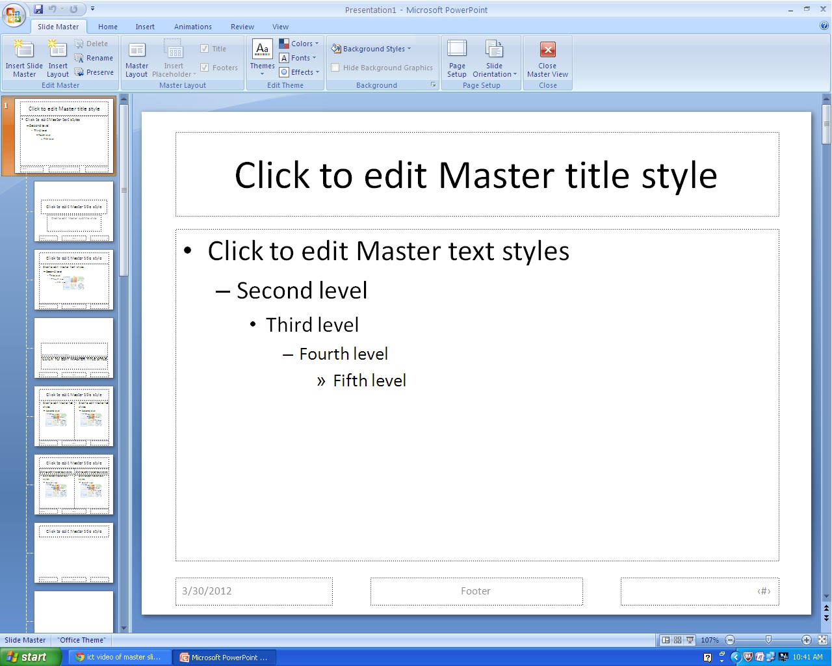Select the Title Slide layout thumbnail
The image size is (832, 666).
pyautogui.click(x=73, y=211)
